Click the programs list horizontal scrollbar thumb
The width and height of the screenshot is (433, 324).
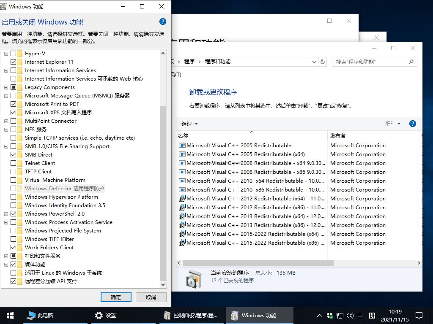pyautogui.click(x=258, y=263)
